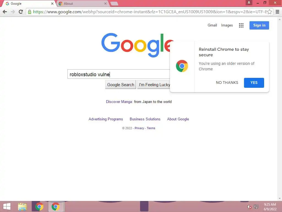Focus the Google search box
This screenshot has width=282, height=212.
119,74
